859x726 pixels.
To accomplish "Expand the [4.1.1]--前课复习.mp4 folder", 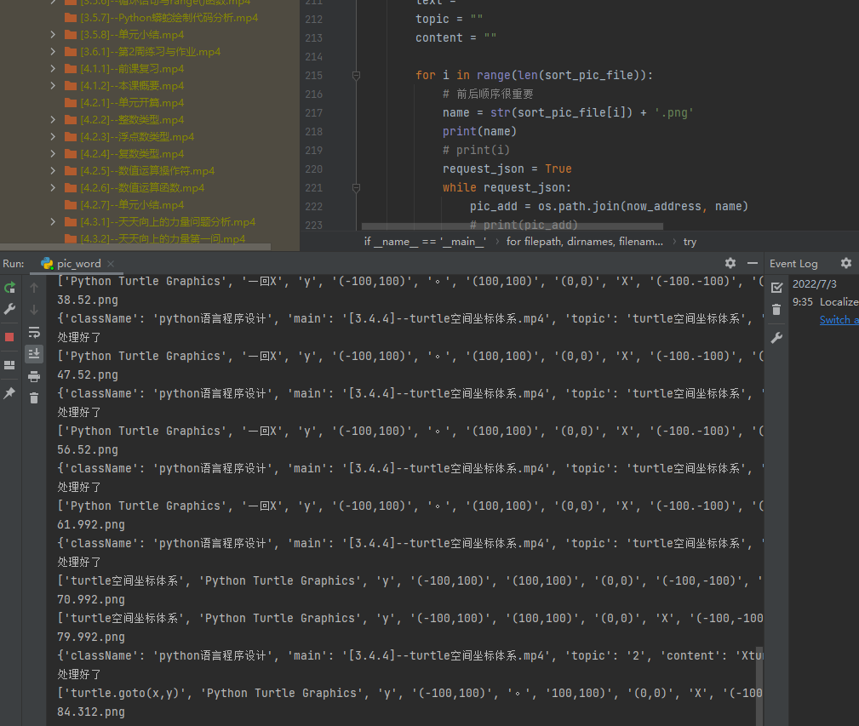I will pyautogui.click(x=53, y=68).
